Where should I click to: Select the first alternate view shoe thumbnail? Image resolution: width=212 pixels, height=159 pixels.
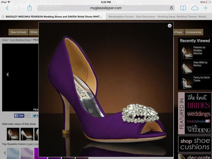coord(13,134)
